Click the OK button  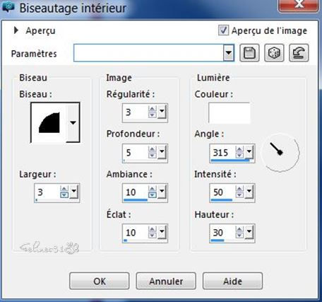[x=100, y=281]
